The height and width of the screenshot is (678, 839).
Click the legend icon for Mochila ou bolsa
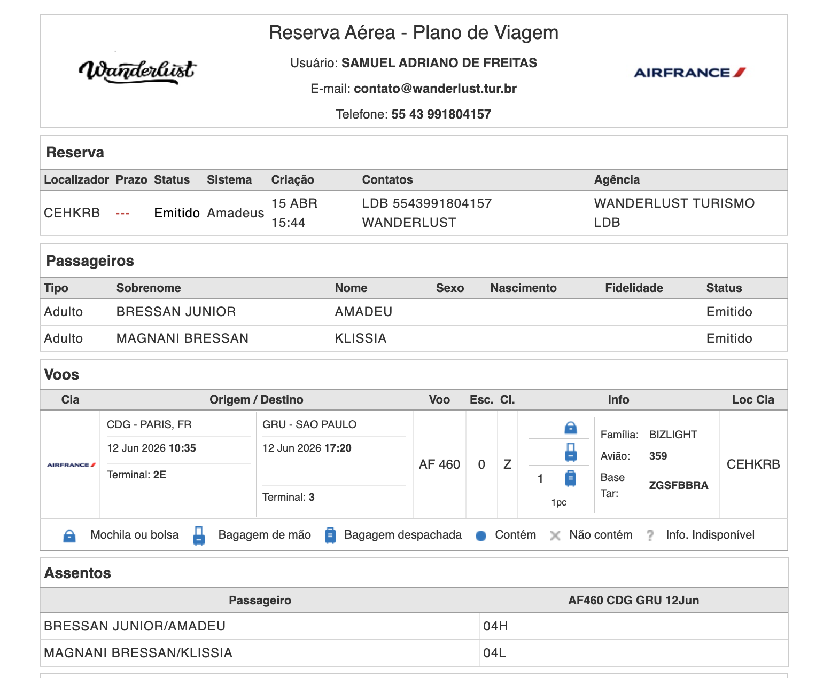pos(69,535)
